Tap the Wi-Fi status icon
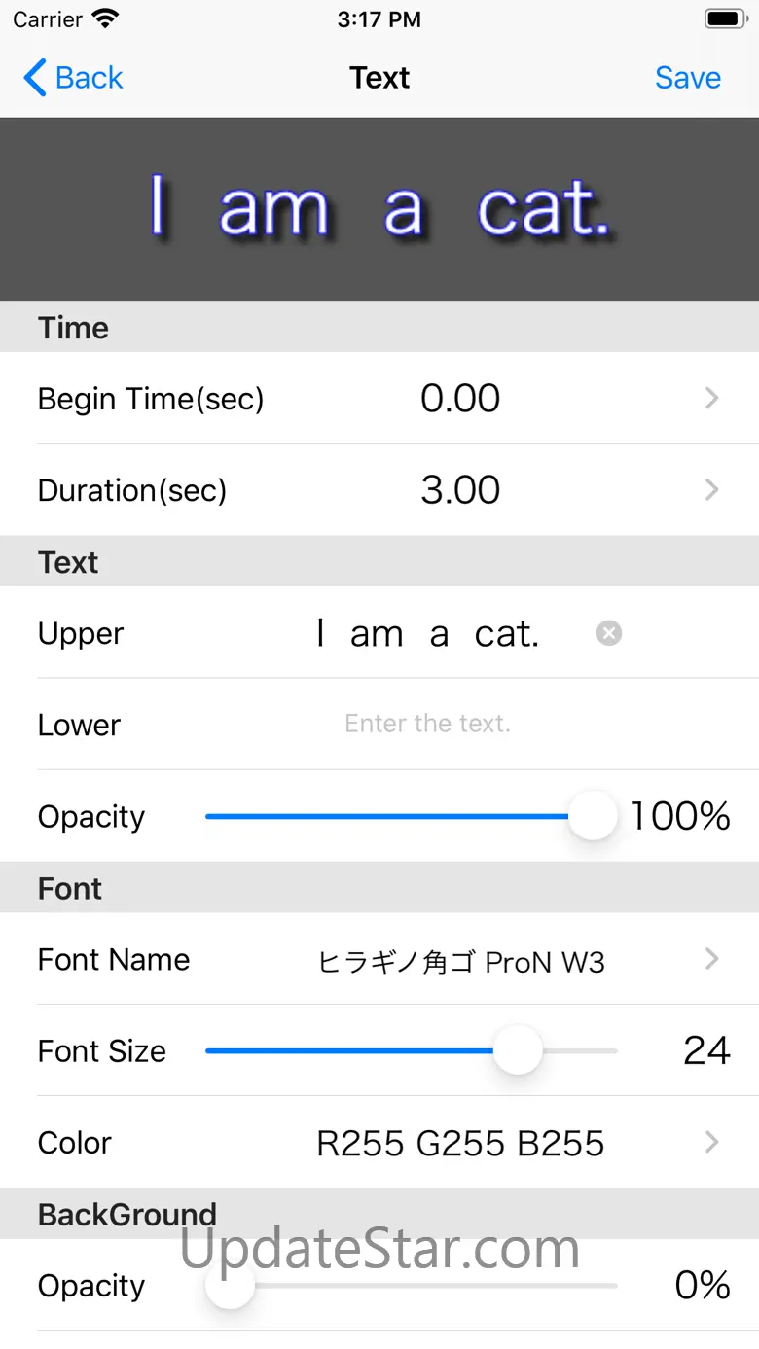759x1349 pixels. click(104, 18)
